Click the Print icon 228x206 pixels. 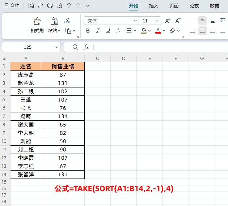[x=50, y=6]
